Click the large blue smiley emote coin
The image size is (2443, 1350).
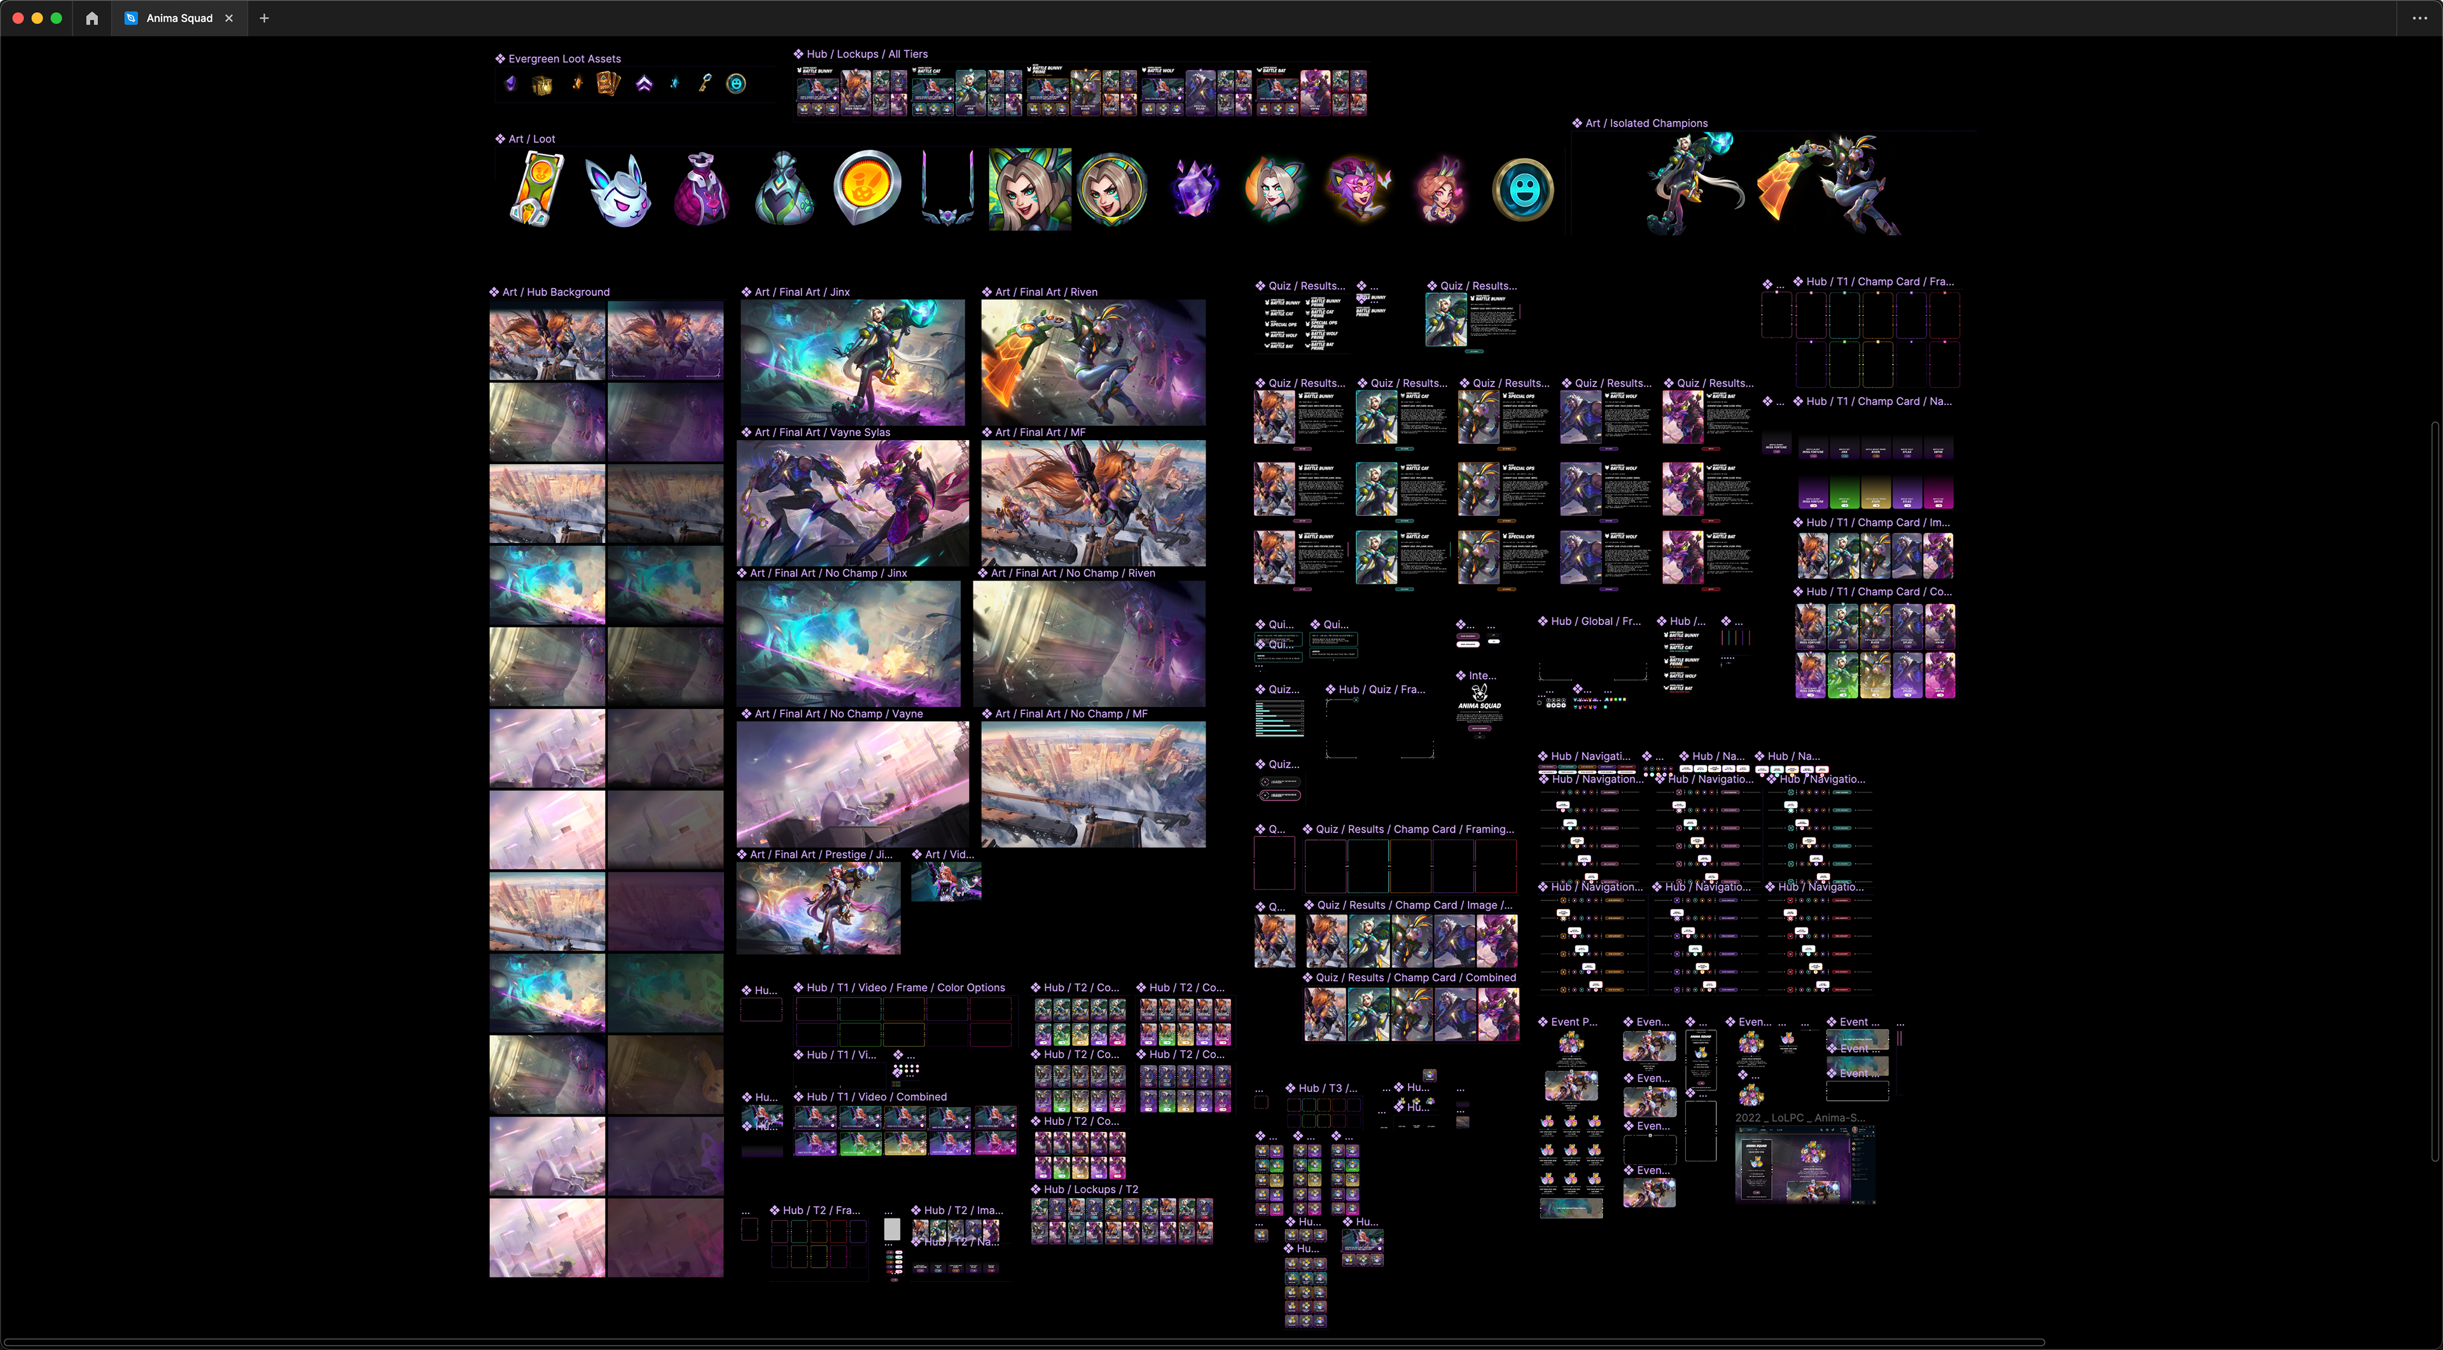click(1523, 189)
